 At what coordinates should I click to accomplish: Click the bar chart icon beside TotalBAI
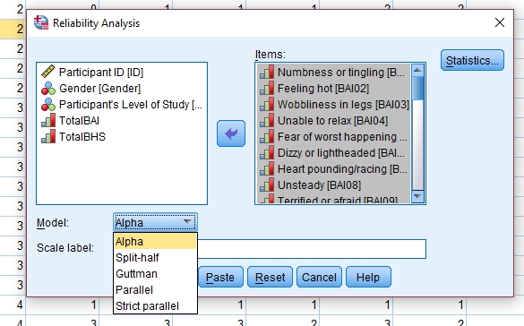point(48,120)
